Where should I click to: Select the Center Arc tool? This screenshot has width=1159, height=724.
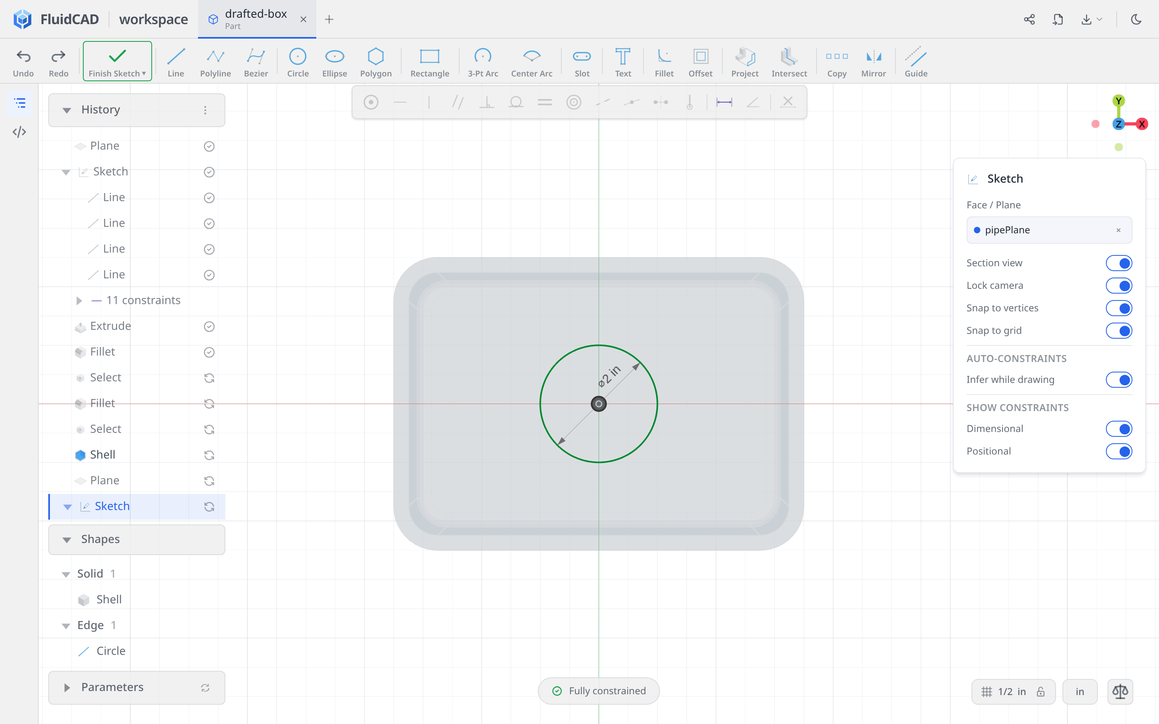(532, 62)
